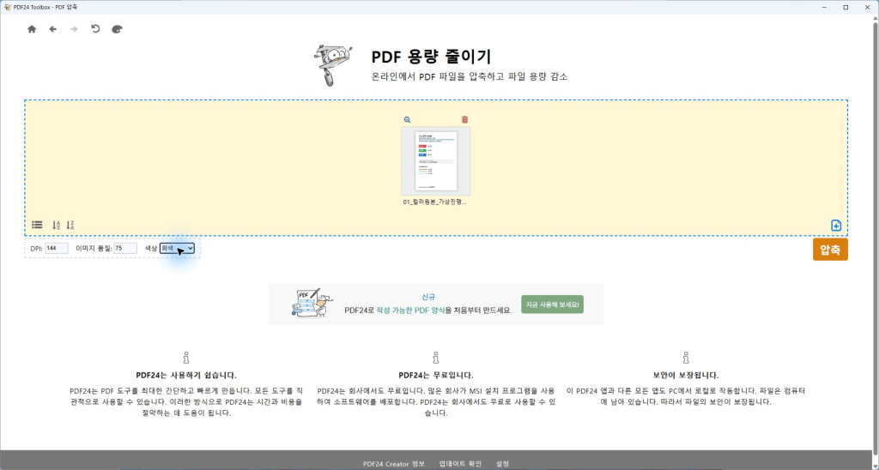Maximize the PDF24 Toolbox window
Image resolution: width=879 pixels, height=470 pixels.
[x=846, y=7]
